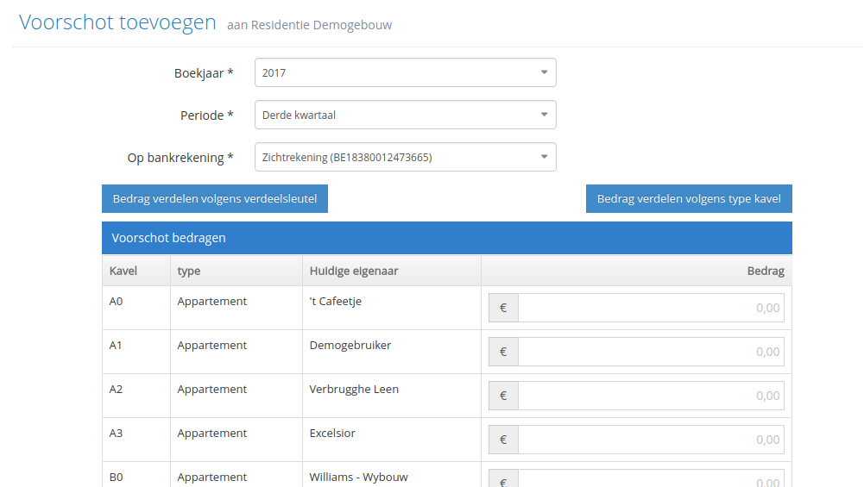Click the euro icon in row A1
864x487 pixels.
pos(503,352)
